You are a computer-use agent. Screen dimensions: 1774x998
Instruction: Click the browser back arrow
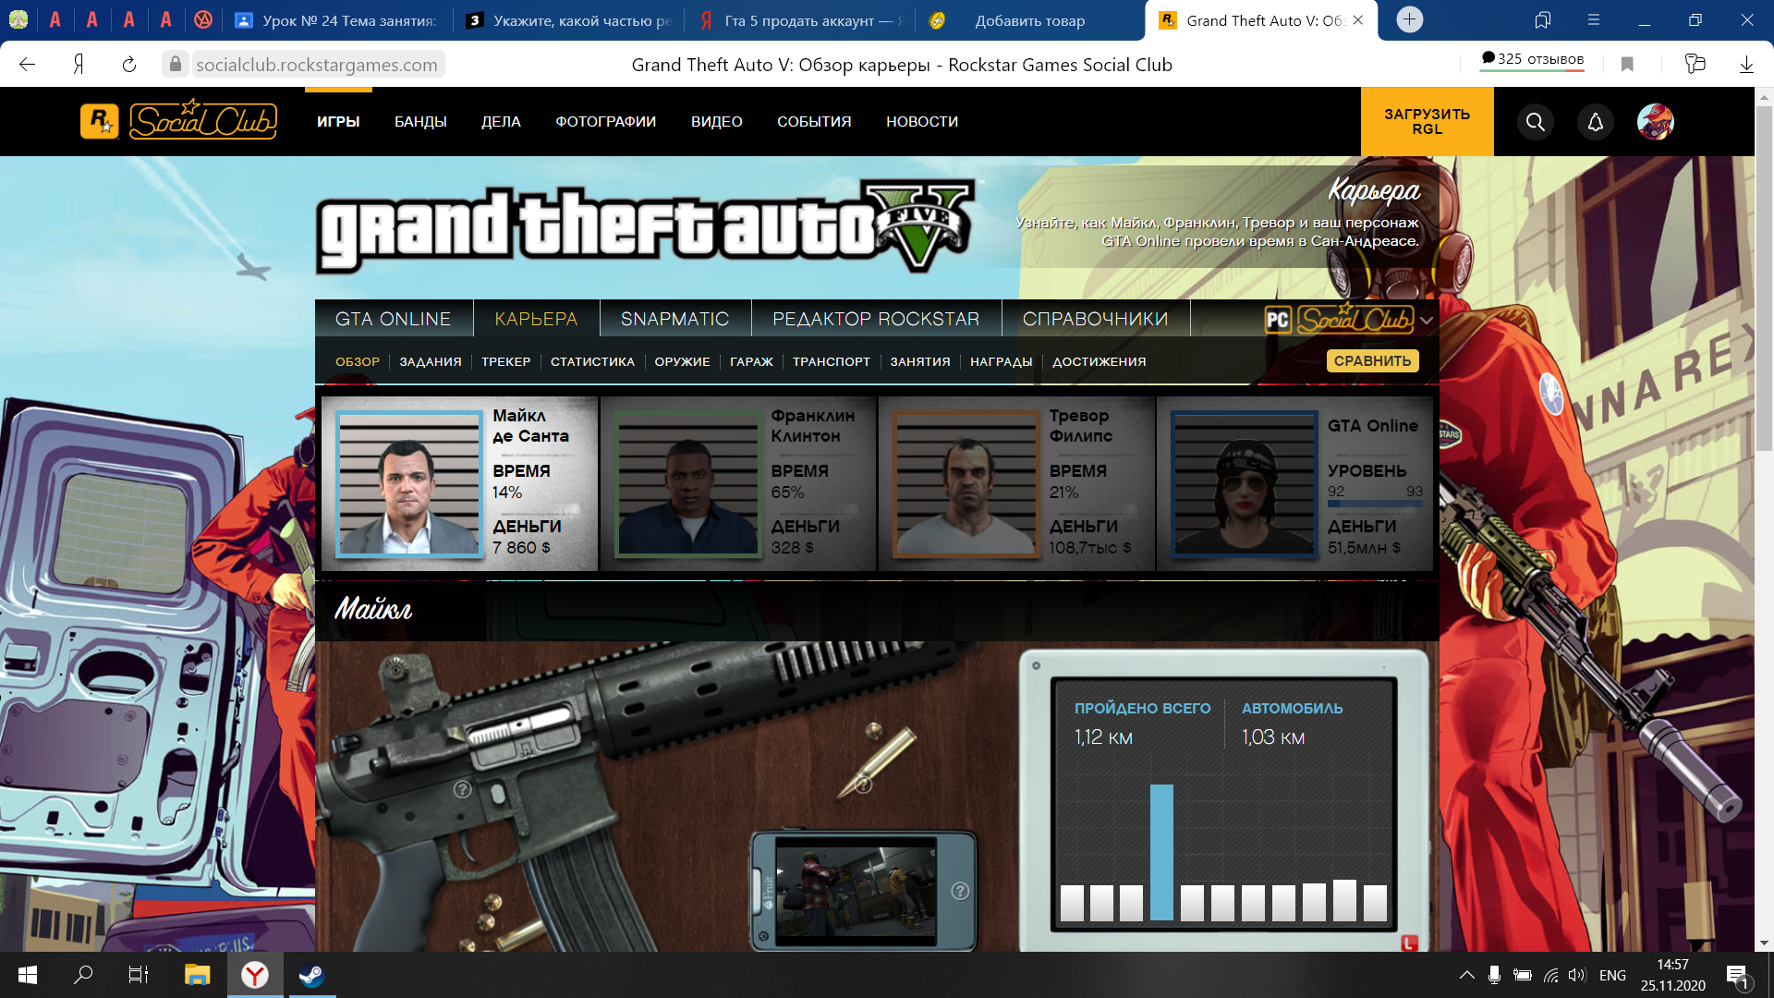[28, 65]
